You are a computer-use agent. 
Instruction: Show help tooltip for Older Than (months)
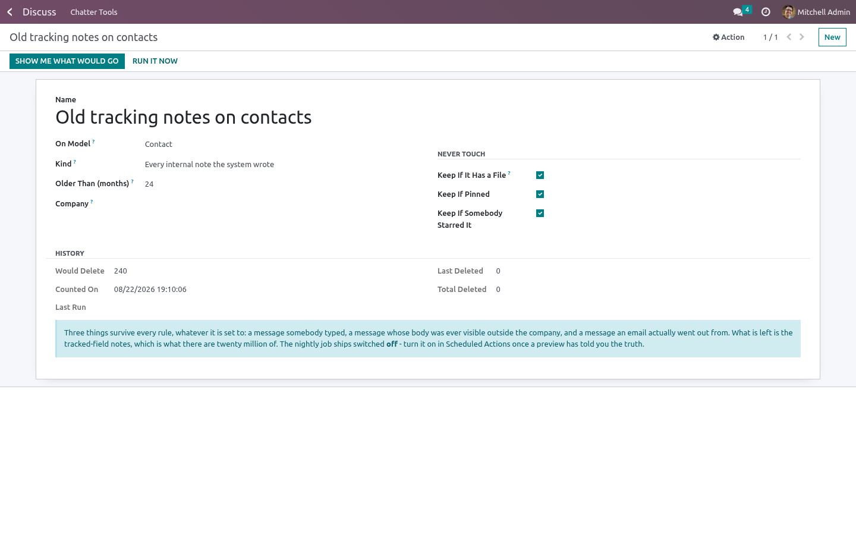132,181
